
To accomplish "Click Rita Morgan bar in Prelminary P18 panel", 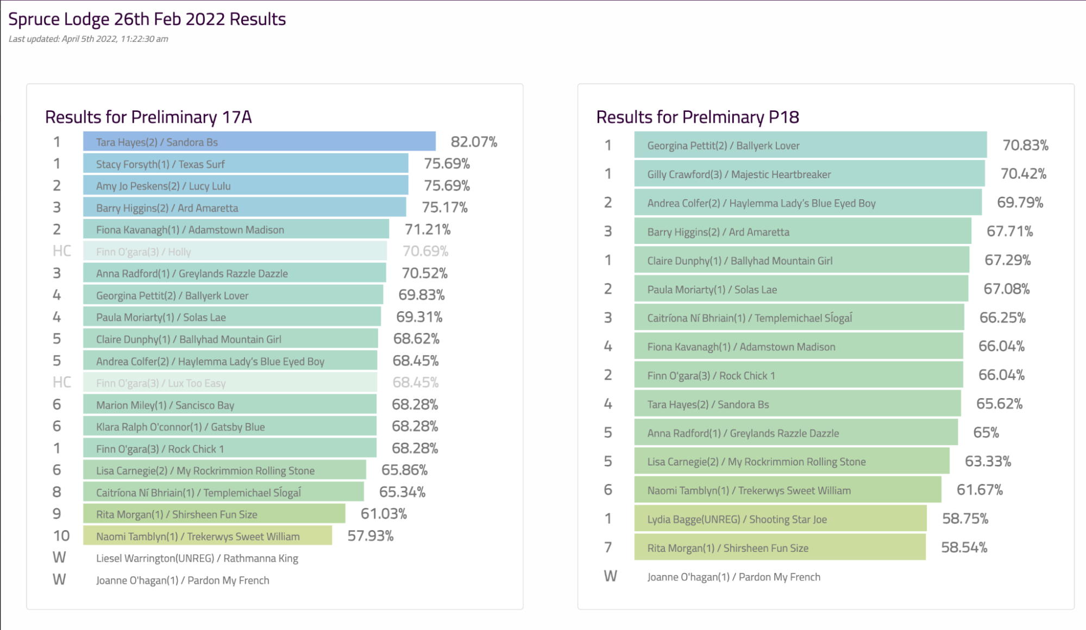I will click(780, 547).
